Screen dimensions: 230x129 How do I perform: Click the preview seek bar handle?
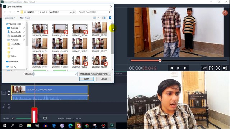point(160,61)
